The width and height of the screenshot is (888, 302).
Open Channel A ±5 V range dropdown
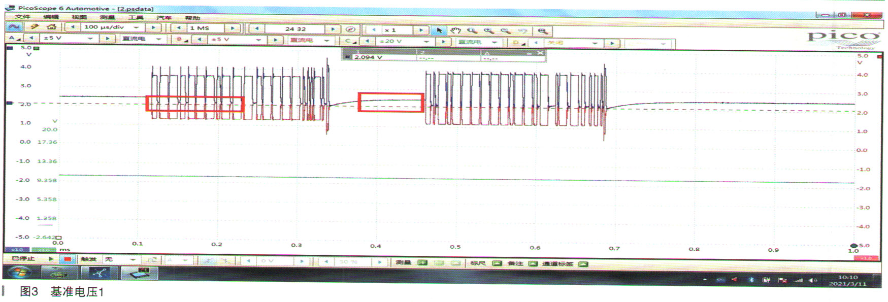[x=90, y=38]
